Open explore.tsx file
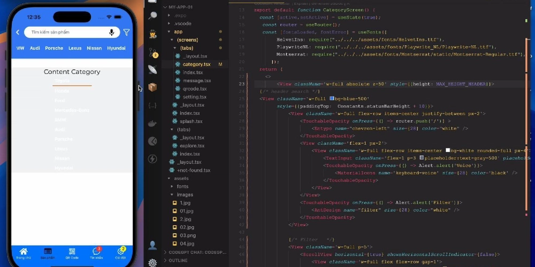This screenshot has height=267, width=535. pyautogui.click(x=192, y=146)
